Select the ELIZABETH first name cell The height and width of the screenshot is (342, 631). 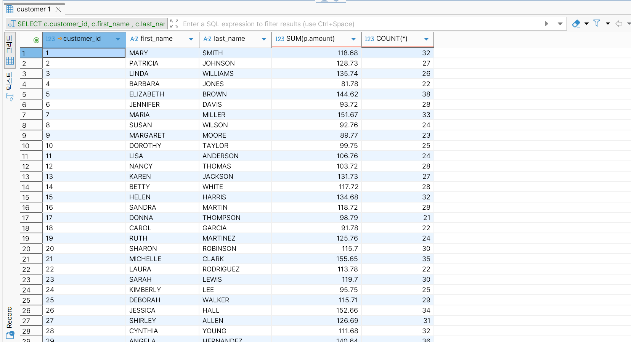pyautogui.click(x=147, y=94)
